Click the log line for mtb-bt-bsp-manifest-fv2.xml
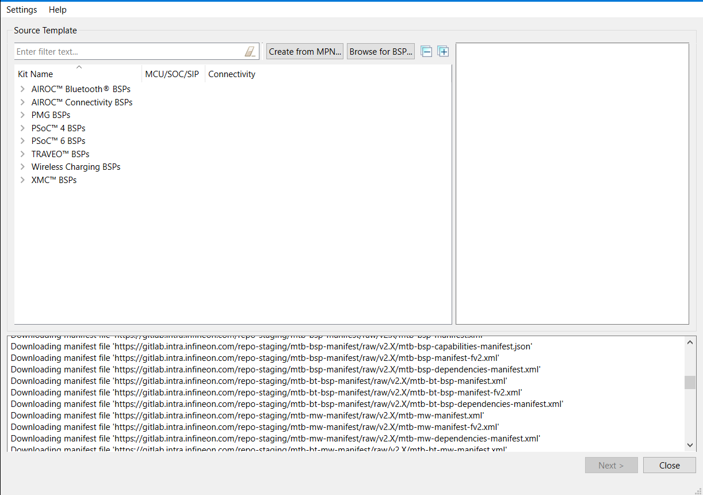This screenshot has height=495, width=703. click(266, 393)
